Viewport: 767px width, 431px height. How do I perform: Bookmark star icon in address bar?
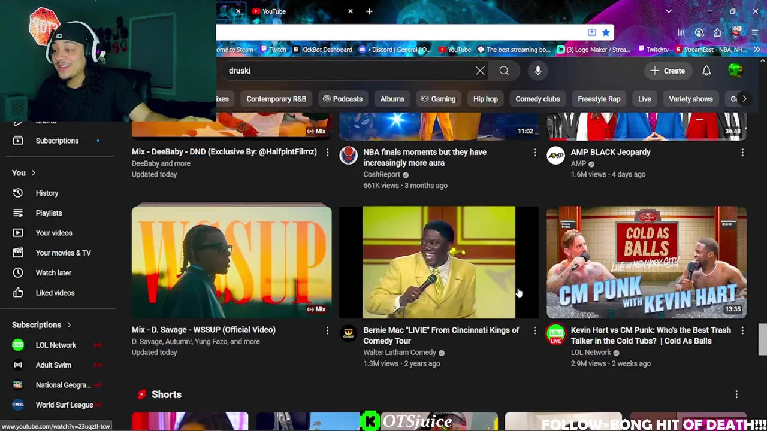point(606,32)
